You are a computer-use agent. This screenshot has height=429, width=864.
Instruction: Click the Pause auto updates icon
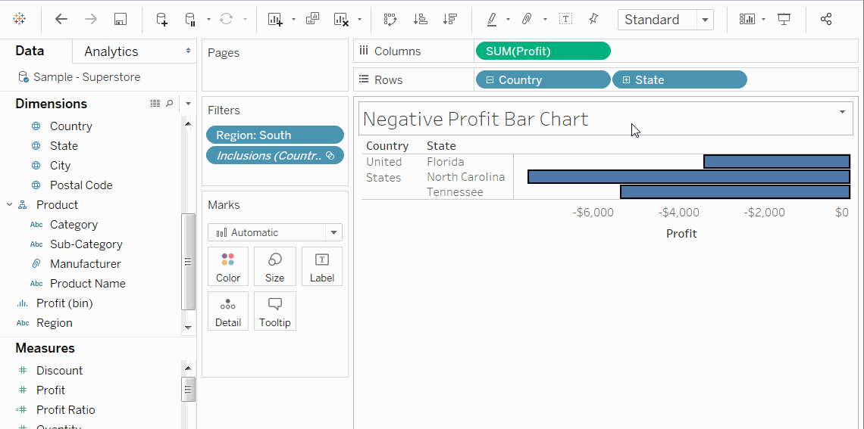pyautogui.click(x=191, y=20)
